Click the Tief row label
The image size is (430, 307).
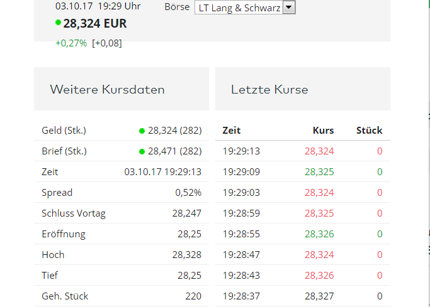50,276
